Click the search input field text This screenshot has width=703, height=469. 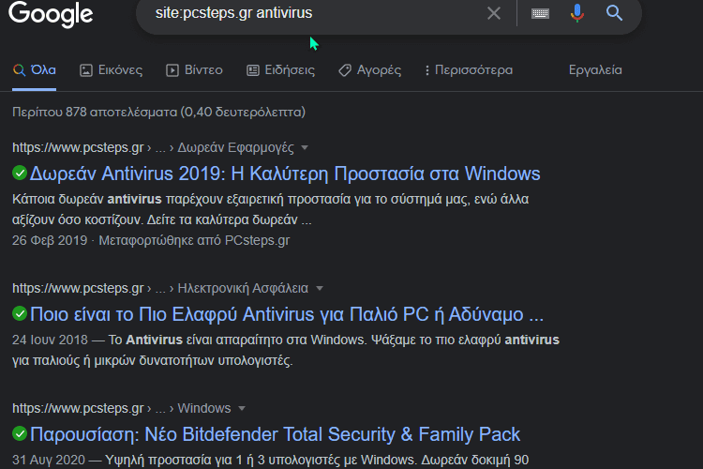[x=233, y=13]
